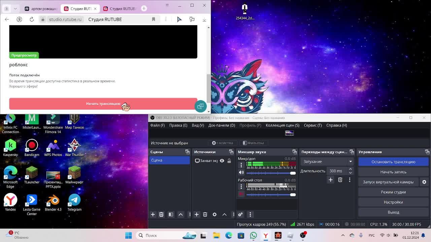Open the Файл (F) menu in OBS
This screenshot has height=242, width=431.
[158, 125]
